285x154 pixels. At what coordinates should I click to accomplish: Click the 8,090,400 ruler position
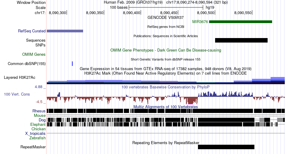coord(132,13)
